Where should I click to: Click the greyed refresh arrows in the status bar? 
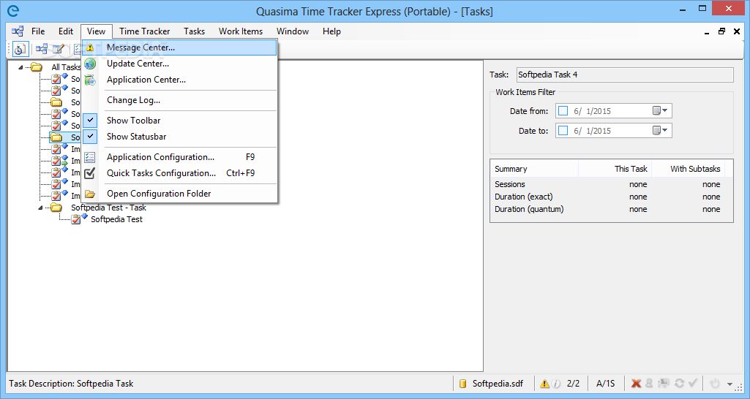click(679, 383)
